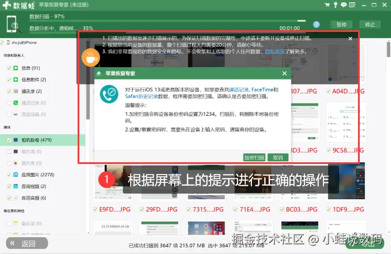
Task: Open the menu icon in title bar
Action: (x=352, y=4)
